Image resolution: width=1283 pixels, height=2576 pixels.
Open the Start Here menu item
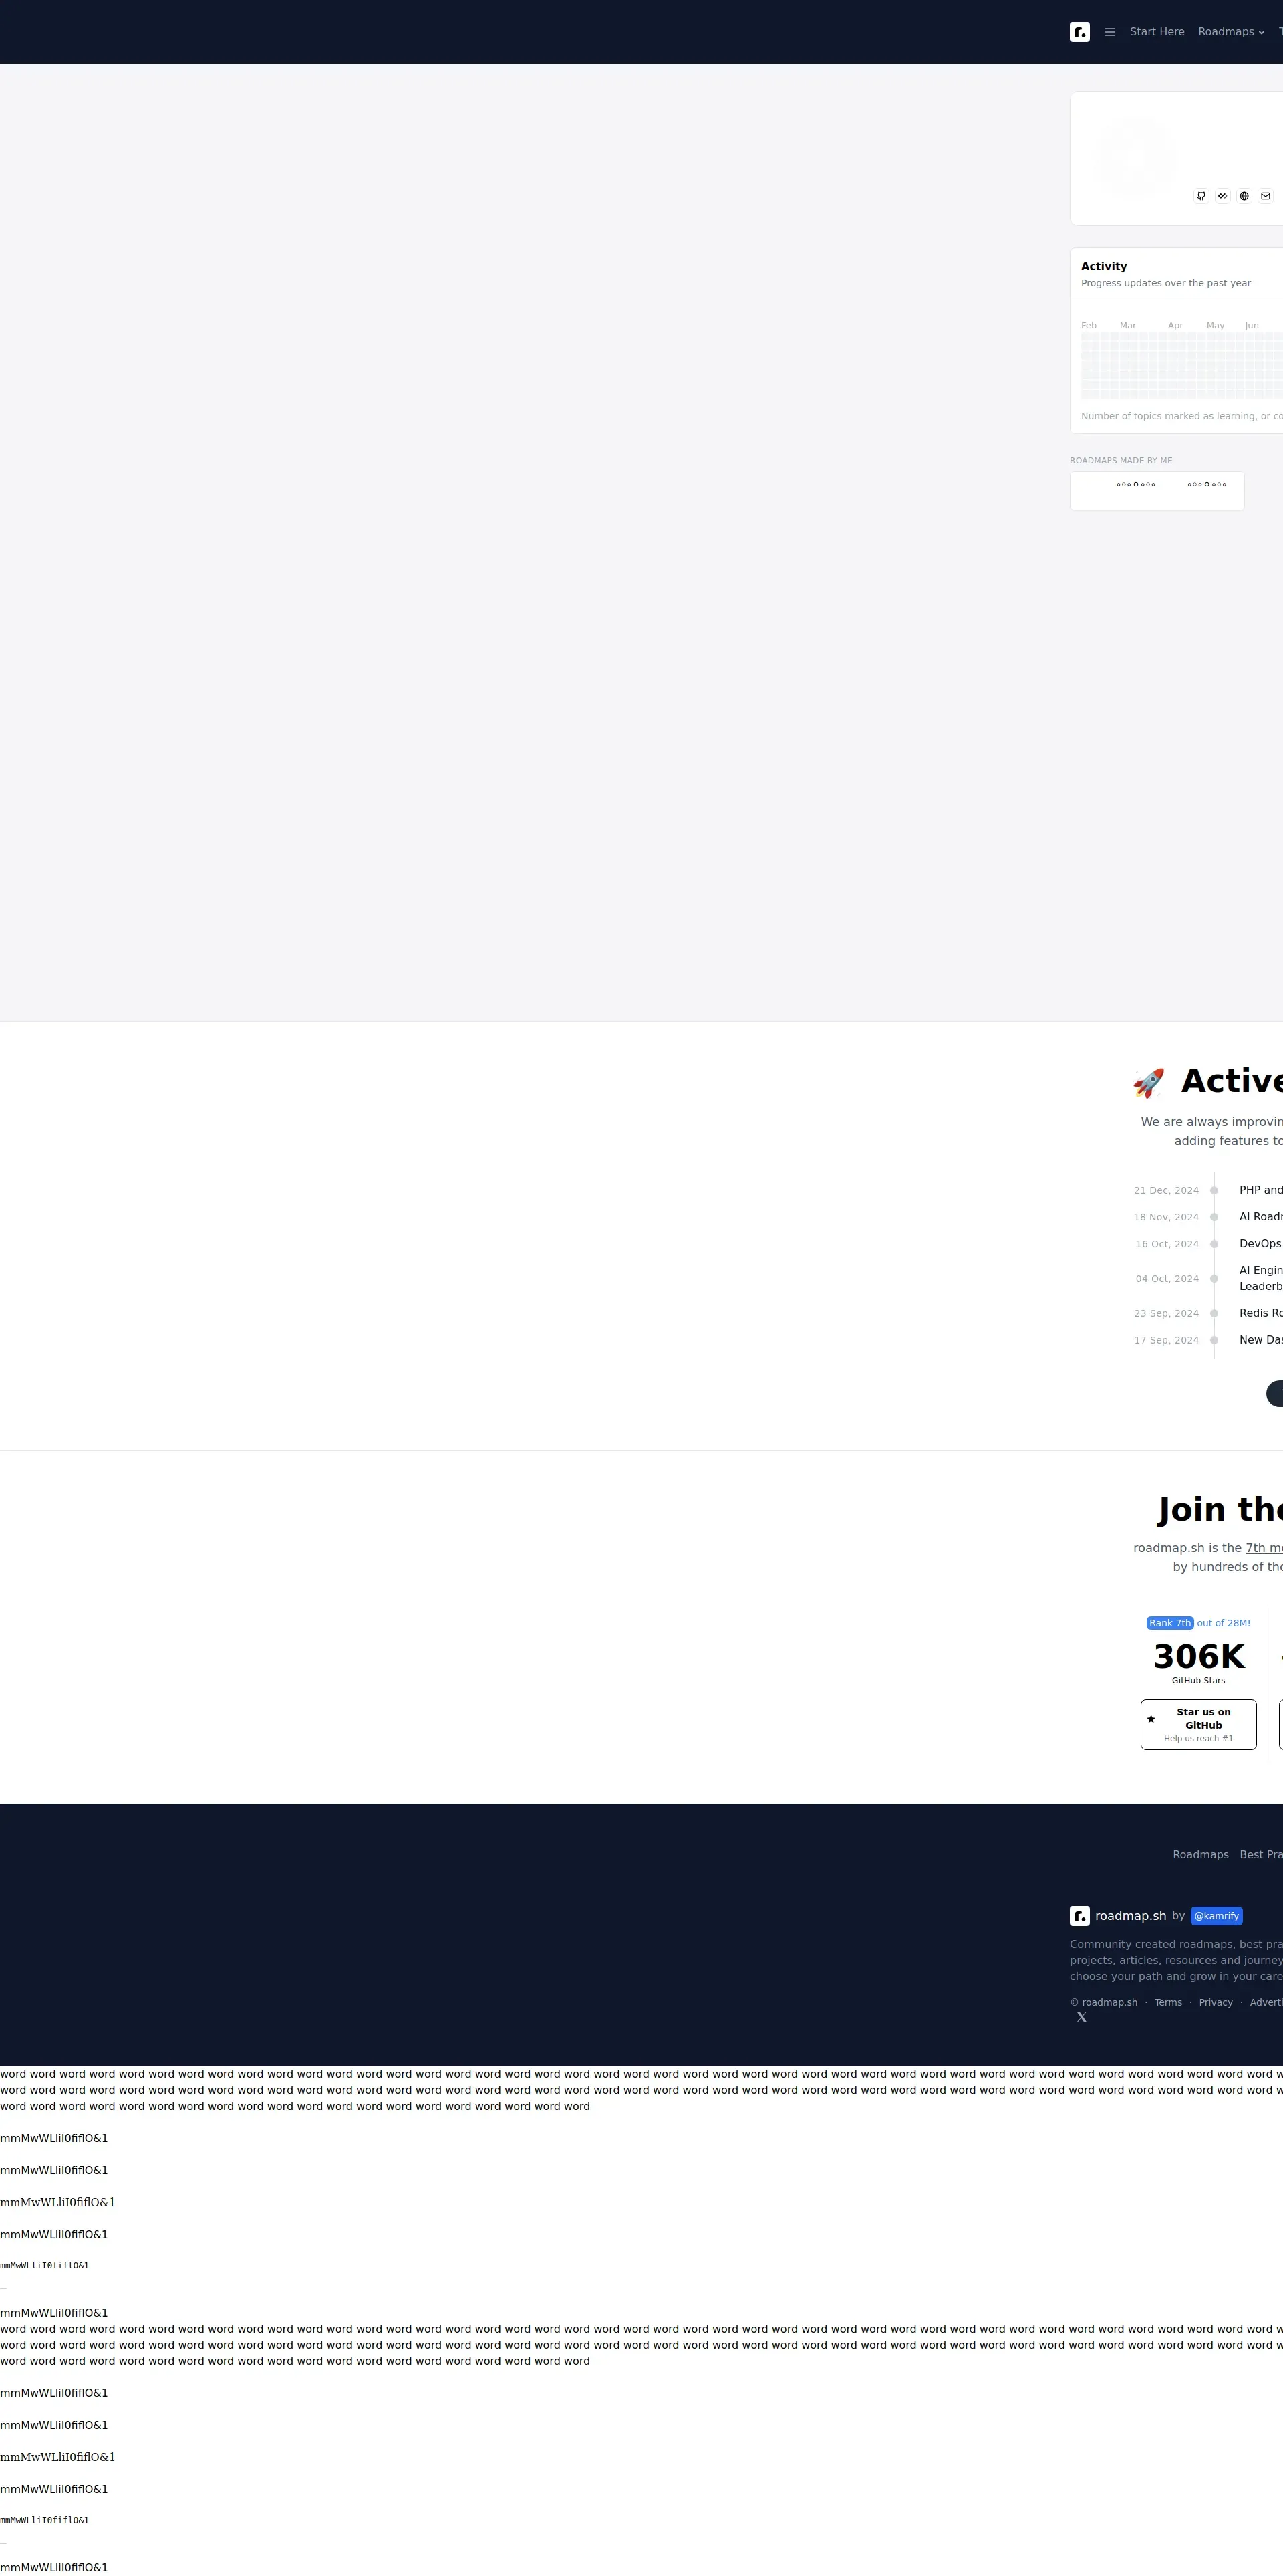click(1156, 32)
